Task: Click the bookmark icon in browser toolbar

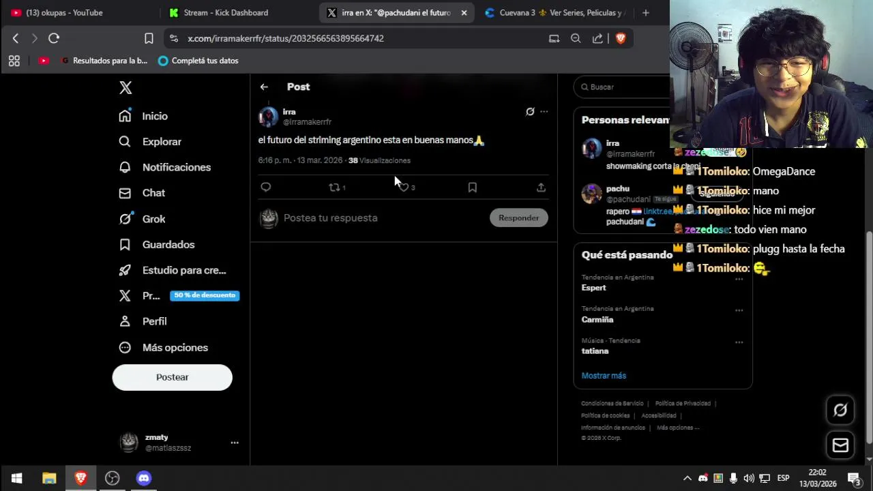Action: tap(149, 38)
